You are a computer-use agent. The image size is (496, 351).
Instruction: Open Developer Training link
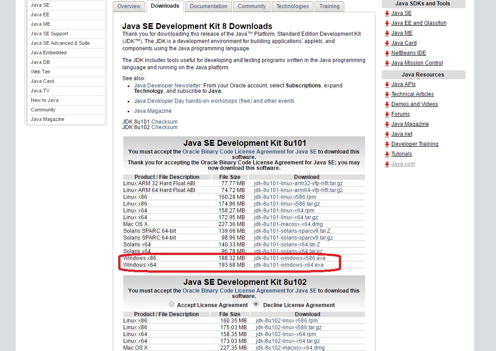[415, 144]
